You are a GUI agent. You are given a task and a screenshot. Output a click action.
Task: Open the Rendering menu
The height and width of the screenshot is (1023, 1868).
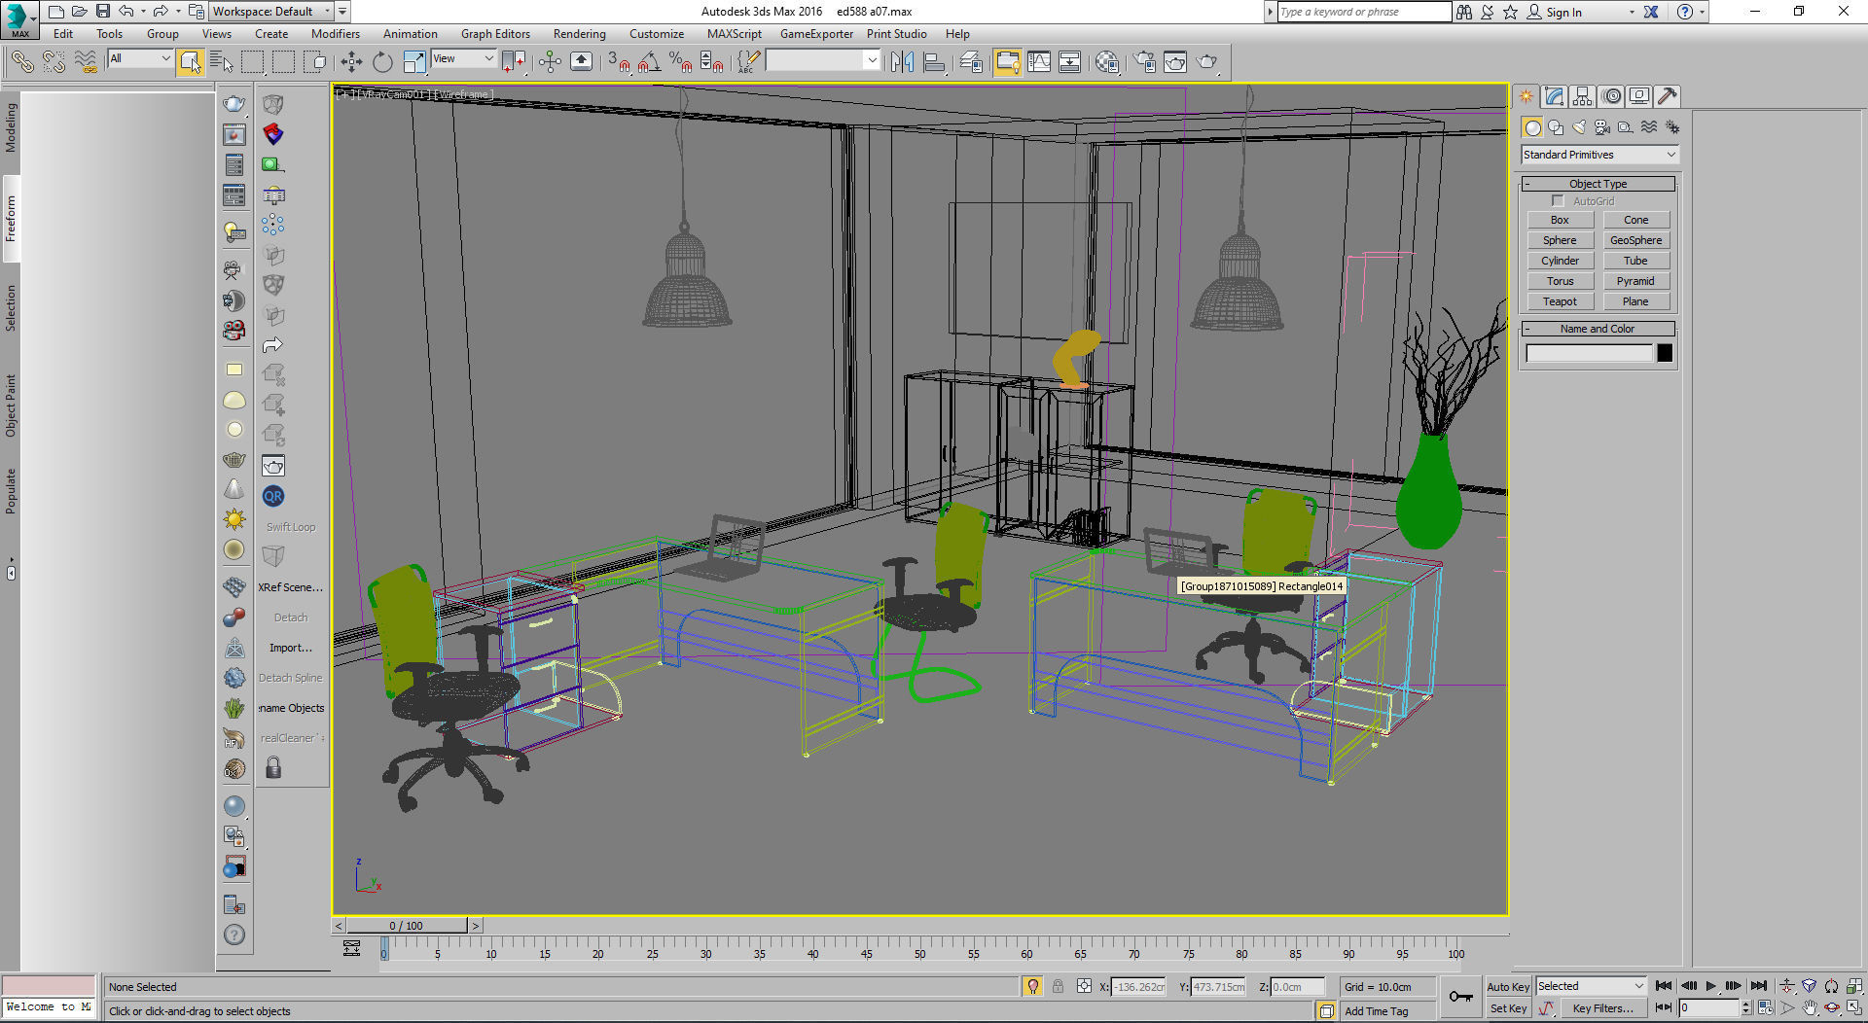(x=579, y=34)
